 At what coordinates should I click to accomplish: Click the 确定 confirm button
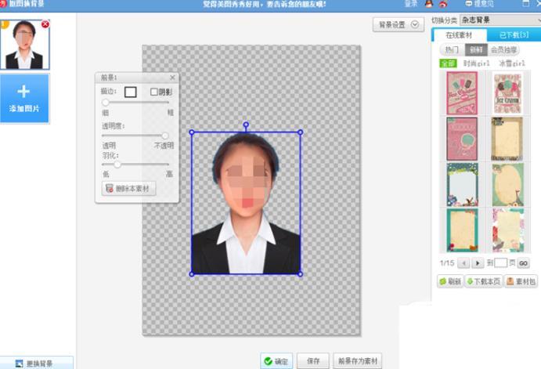pyautogui.click(x=276, y=361)
